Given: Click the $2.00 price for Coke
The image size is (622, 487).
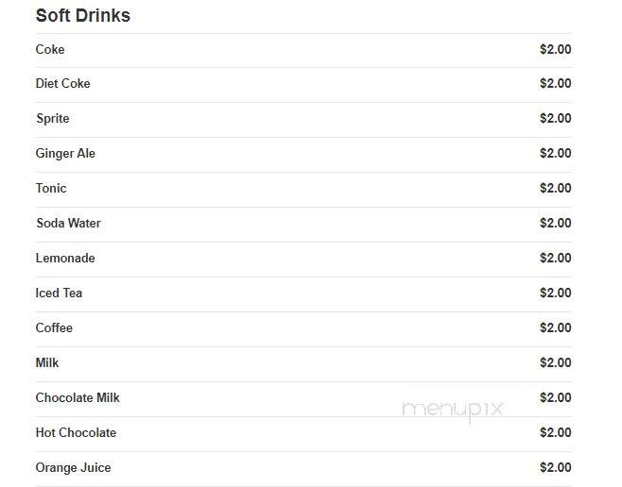Looking at the screenshot, I should (x=556, y=49).
